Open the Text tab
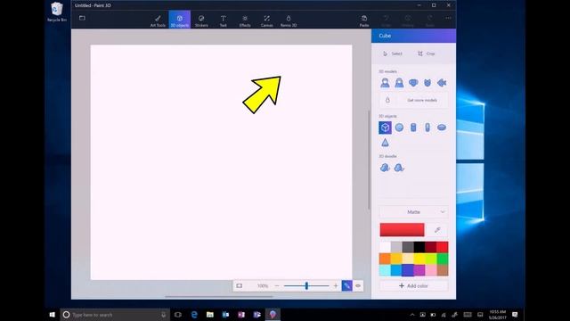This screenshot has width=570, height=321. tap(224, 21)
